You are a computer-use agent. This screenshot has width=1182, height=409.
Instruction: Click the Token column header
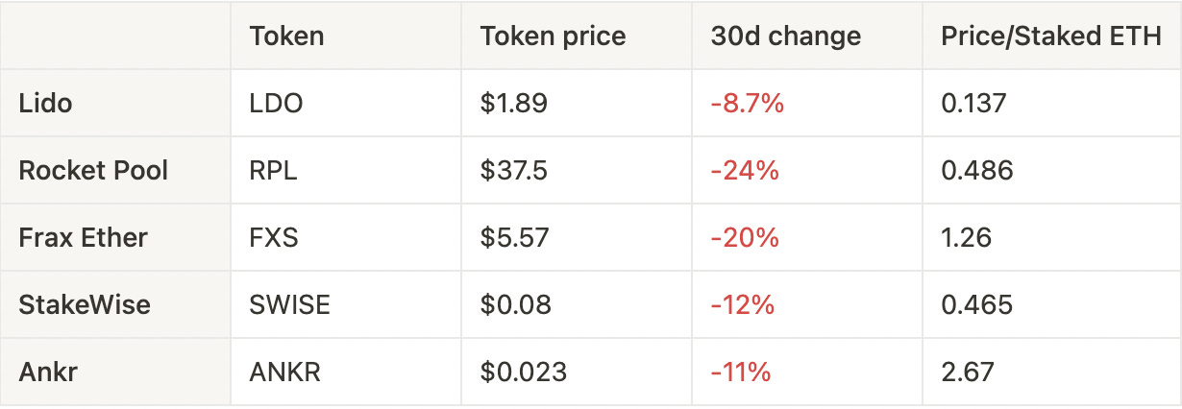(x=286, y=36)
